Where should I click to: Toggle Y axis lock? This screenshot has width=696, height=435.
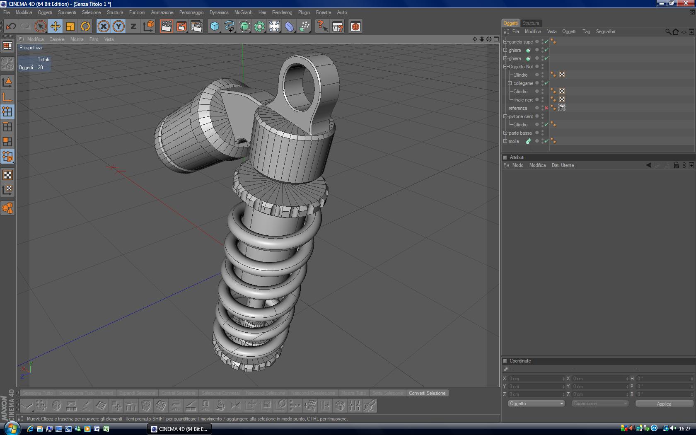[x=118, y=27]
